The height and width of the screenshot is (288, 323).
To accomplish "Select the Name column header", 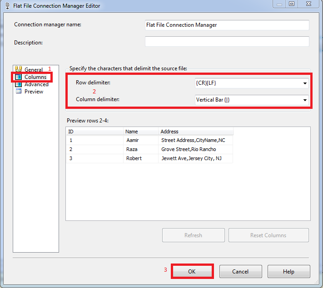I will coord(141,132).
